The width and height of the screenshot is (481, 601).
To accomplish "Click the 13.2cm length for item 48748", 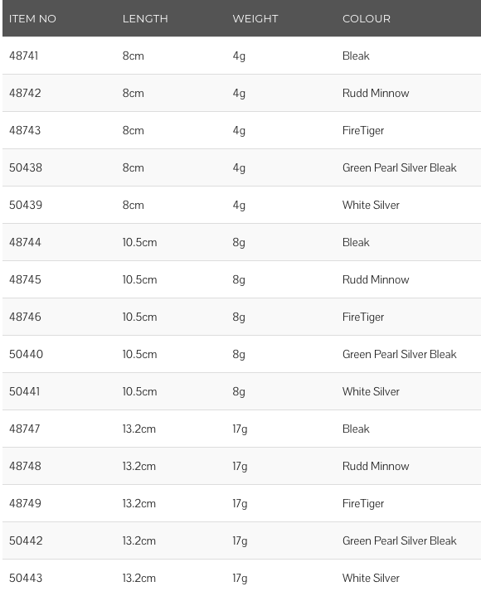I will (x=138, y=466).
